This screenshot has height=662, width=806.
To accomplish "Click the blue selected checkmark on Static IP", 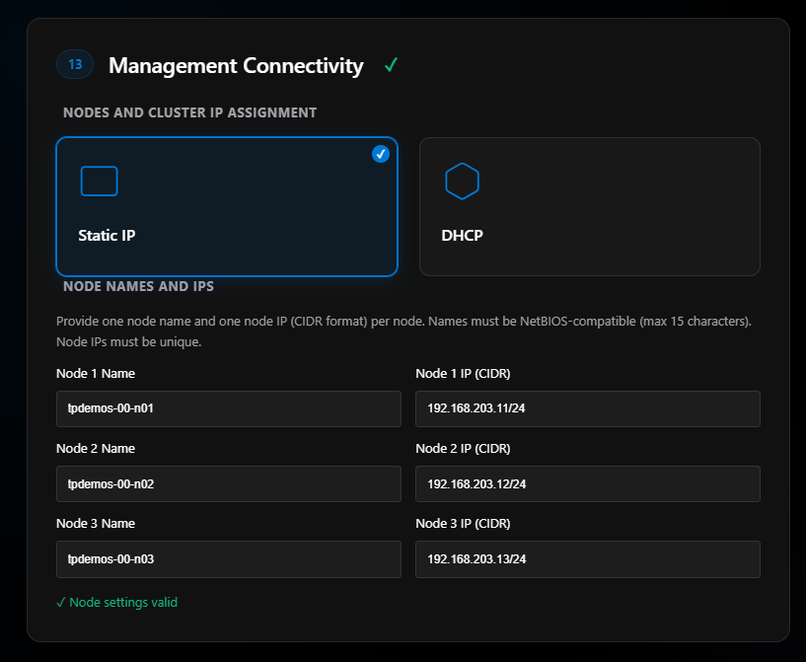I will (381, 154).
